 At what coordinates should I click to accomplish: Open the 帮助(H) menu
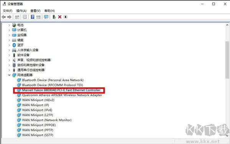(49, 11)
